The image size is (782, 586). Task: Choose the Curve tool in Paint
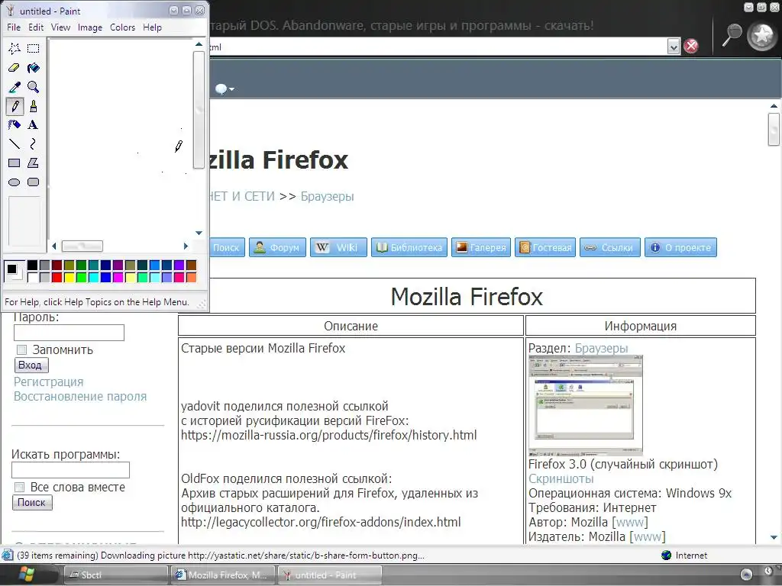coord(34,144)
